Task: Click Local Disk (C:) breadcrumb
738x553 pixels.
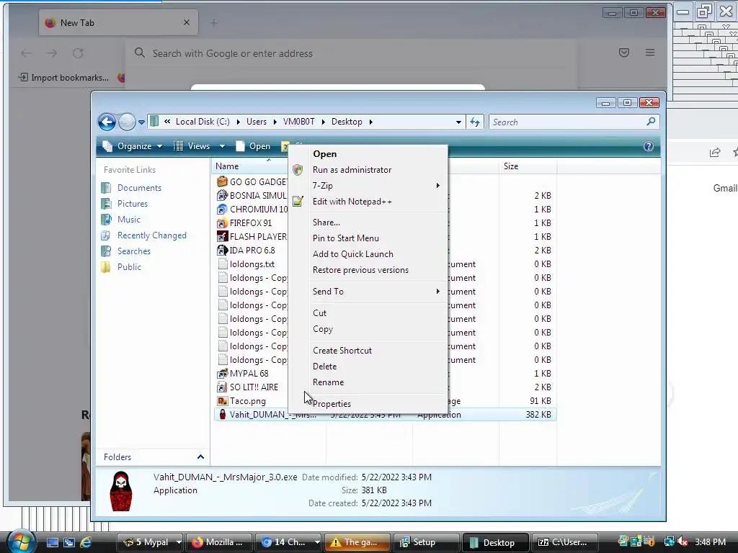Action: coord(203,122)
